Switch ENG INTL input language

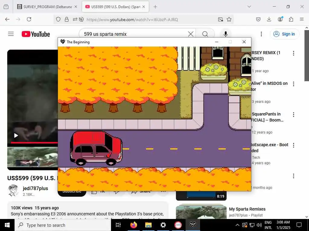268,225
